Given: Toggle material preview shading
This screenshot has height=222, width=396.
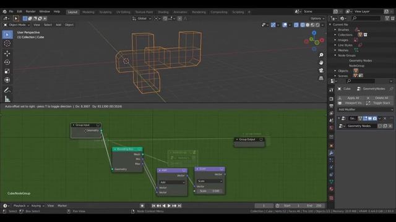Looking at the screenshot, I should (x=312, y=25).
